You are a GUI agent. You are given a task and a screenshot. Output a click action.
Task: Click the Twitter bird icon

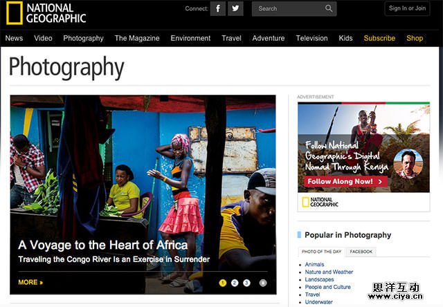236,9
